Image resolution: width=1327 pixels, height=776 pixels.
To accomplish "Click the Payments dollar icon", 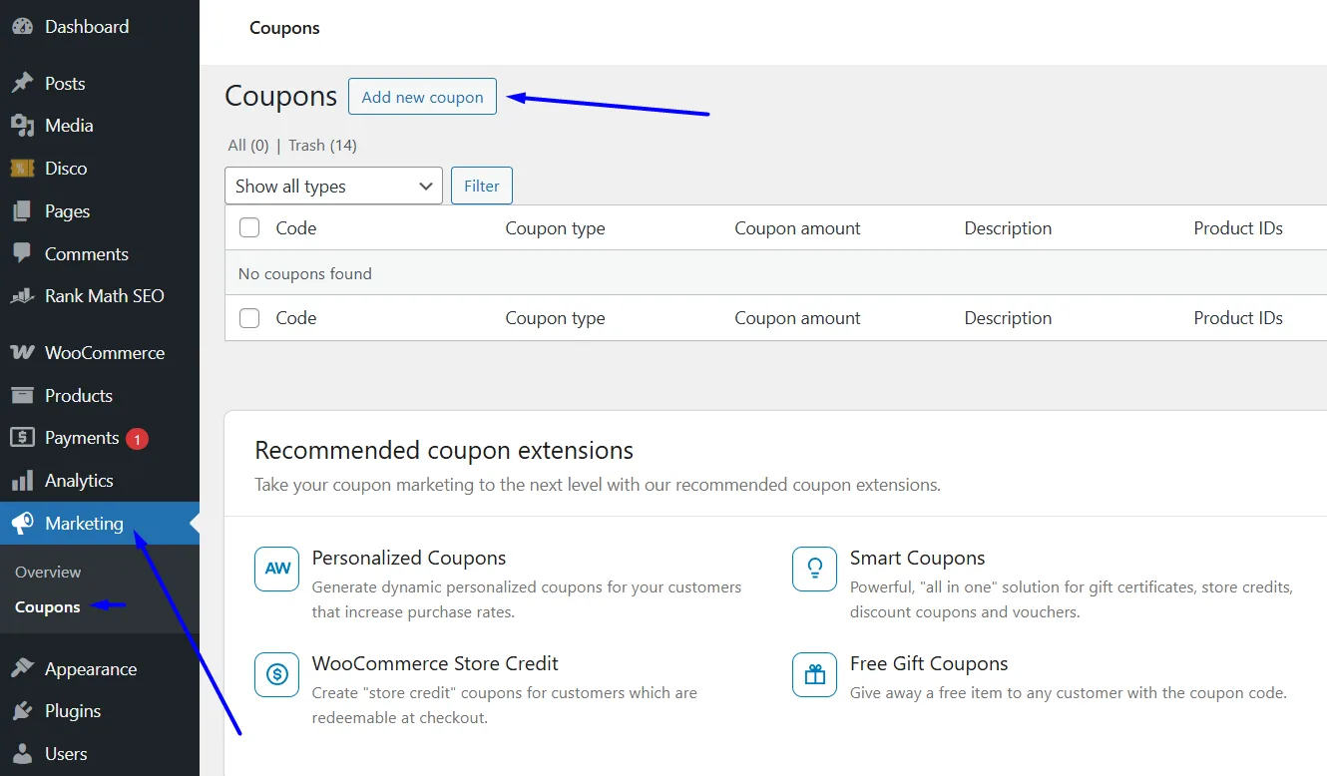I will pyautogui.click(x=22, y=438).
